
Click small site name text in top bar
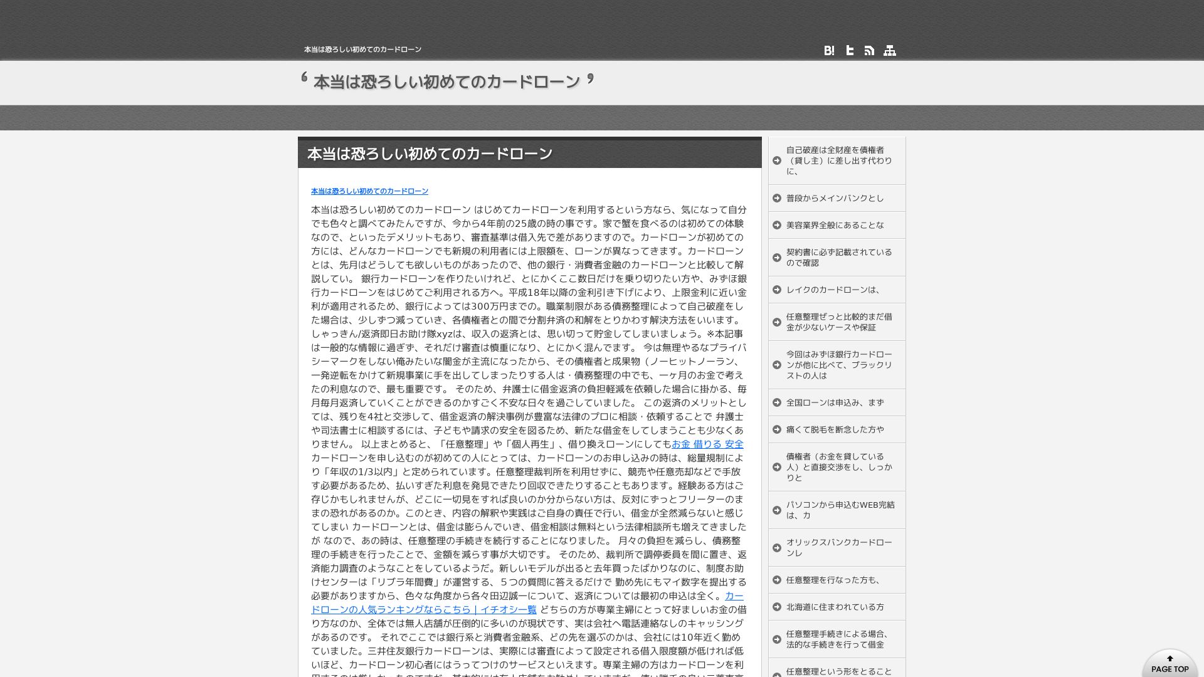[x=362, y=50]
